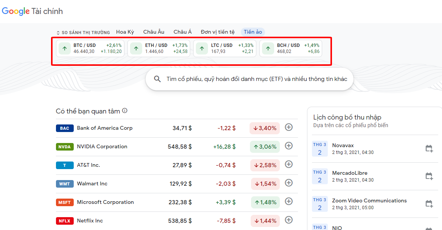Click the 34,71 $ price value
Image resolution: width=442 pixels, height=230 pixels.
[182, 128]
